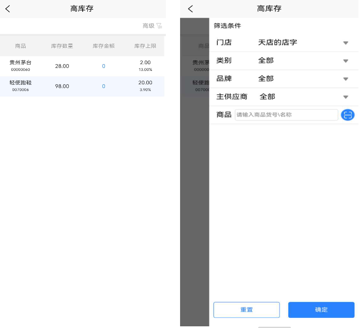Open the blue 0 amount for 轻便跑鞋

click(x=104, y=86)
